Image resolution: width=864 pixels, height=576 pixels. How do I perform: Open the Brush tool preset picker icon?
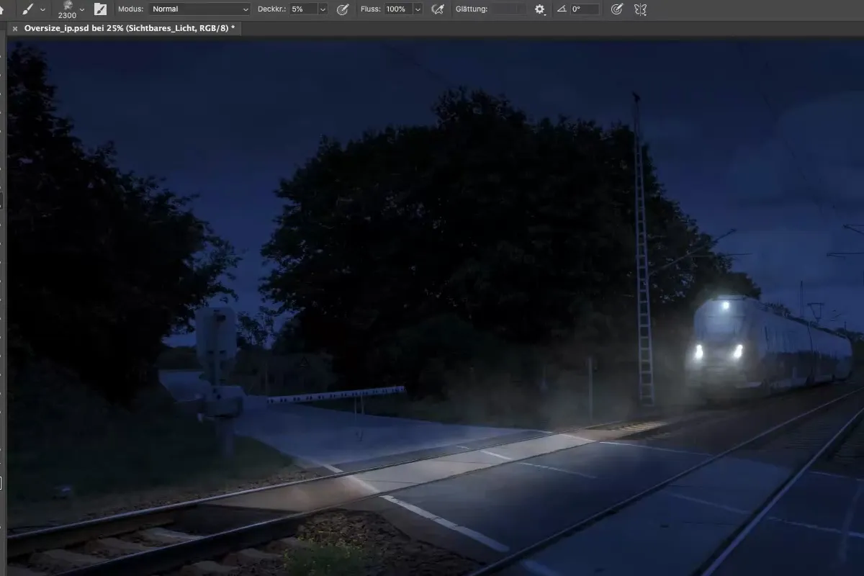point(28,9)
